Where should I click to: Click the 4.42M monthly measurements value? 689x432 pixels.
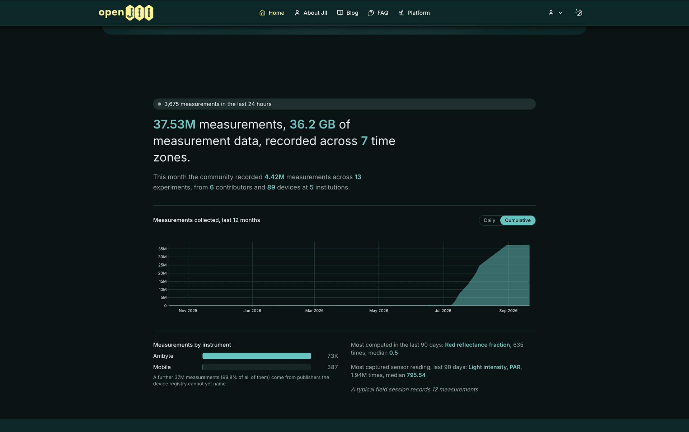click(x=274, y=177)
